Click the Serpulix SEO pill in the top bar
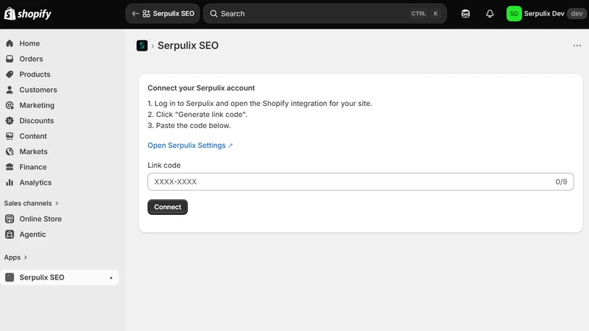The image size is (589, 331). pos(163,13)
